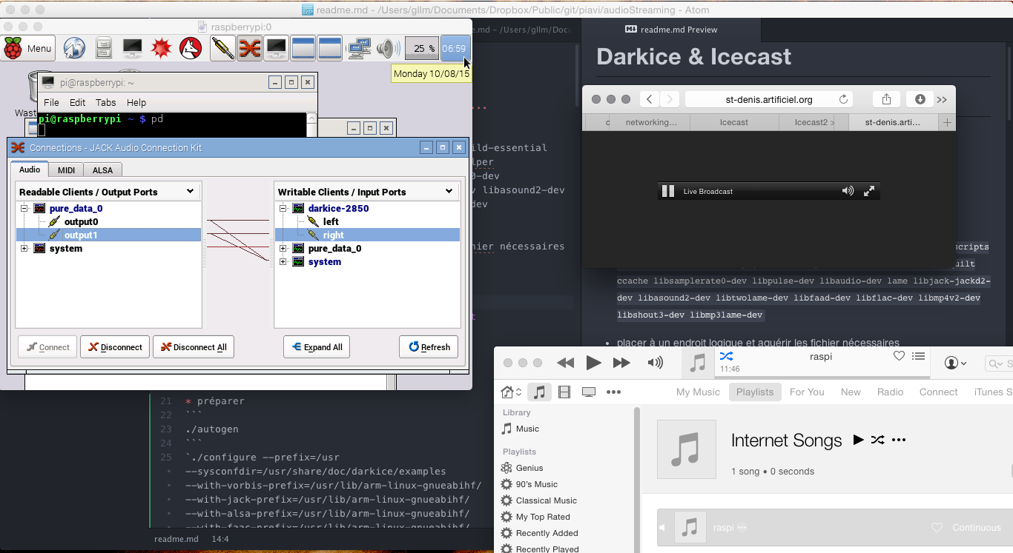
Task: Click the fullscreen icon in video player
Action: (869, 191)
